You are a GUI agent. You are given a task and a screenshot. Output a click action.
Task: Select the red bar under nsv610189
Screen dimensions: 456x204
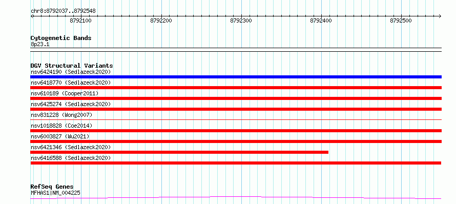236,98
